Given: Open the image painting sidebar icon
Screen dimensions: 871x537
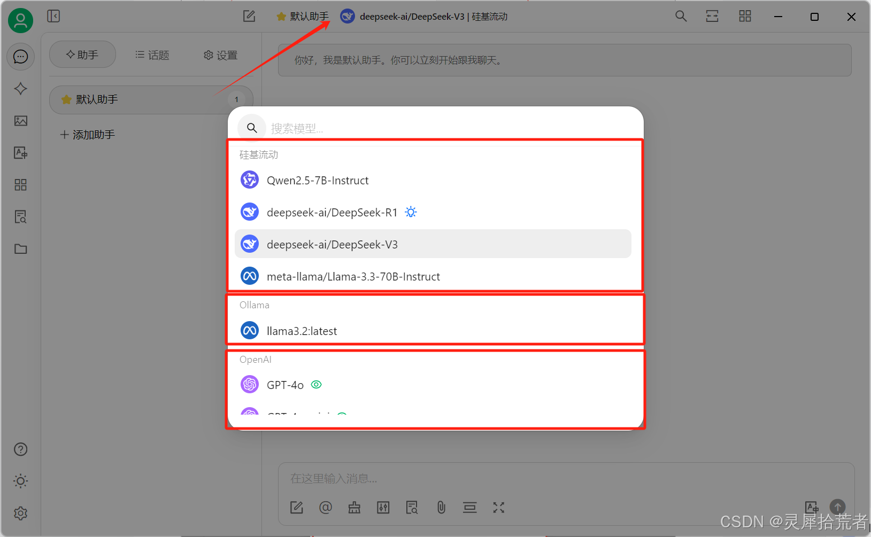Looking at the screenshot, I should tap(20, 121).
